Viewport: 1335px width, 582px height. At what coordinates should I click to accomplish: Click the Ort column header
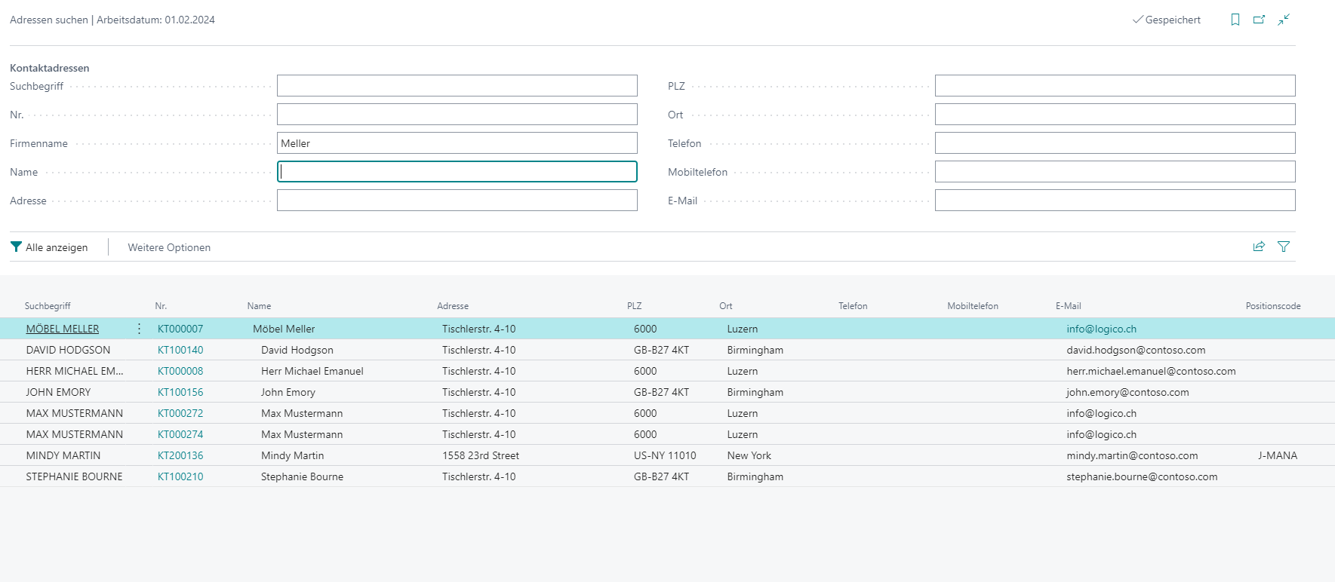point(726,306)
